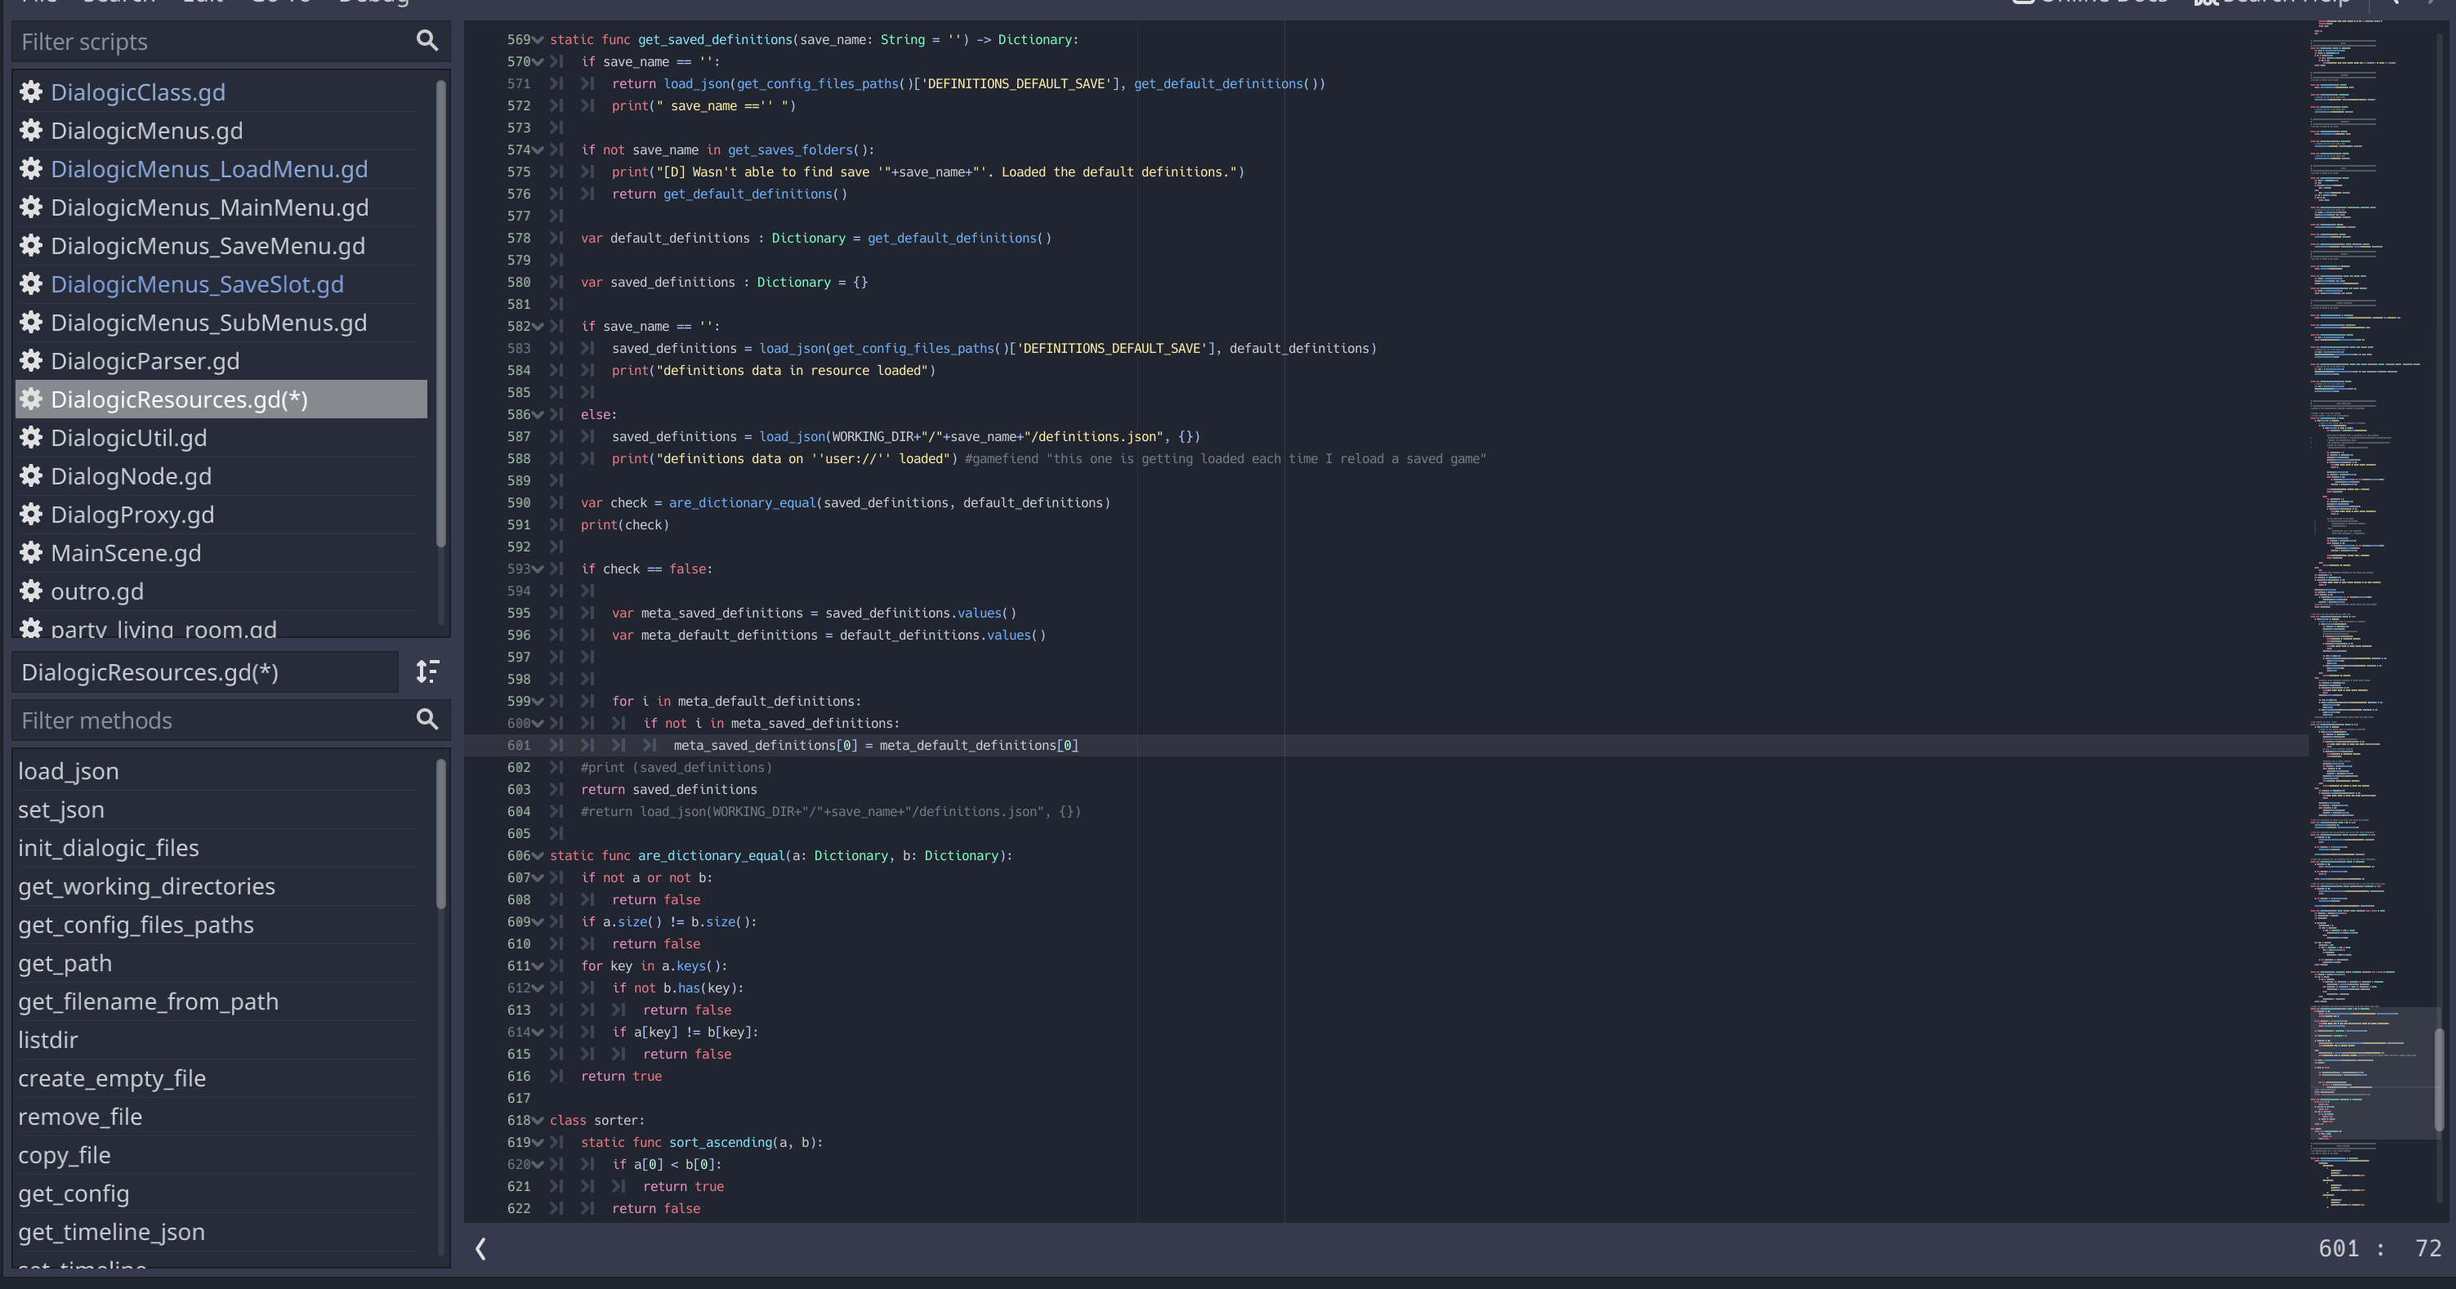2456x1289 pixels.
Task: Open Online Docs from the toolbar
Action: 2089,3
